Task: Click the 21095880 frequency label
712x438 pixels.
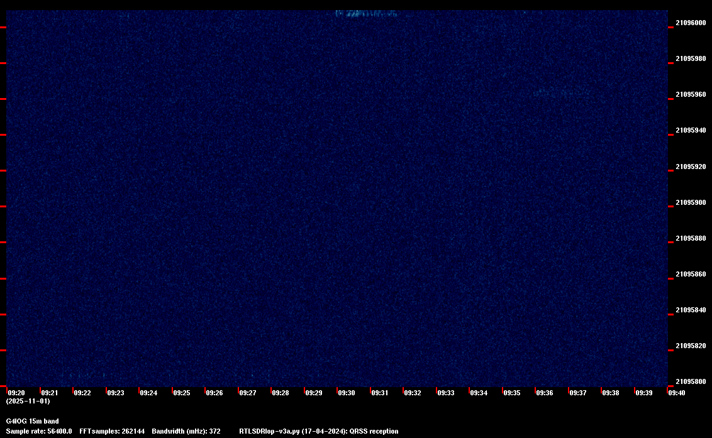Action: point(691,238)
